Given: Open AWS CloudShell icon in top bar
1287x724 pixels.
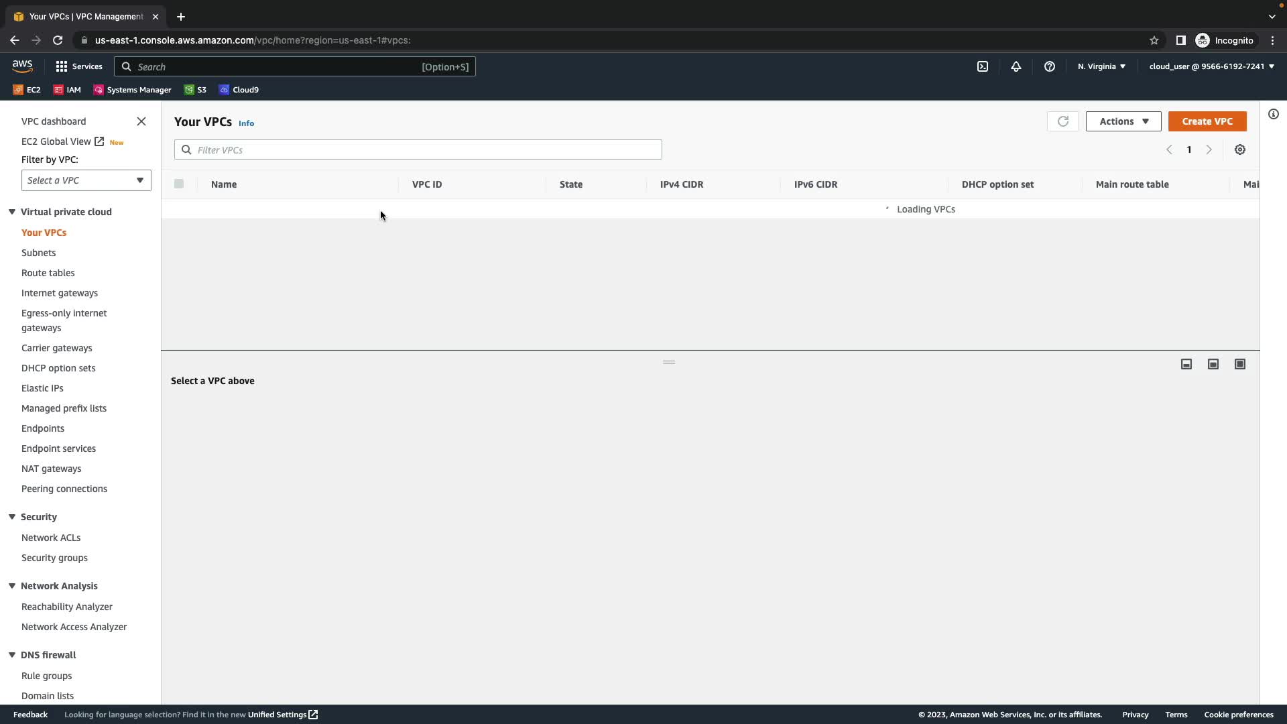Looking at the screenshot, I should (x=983, y=66).
